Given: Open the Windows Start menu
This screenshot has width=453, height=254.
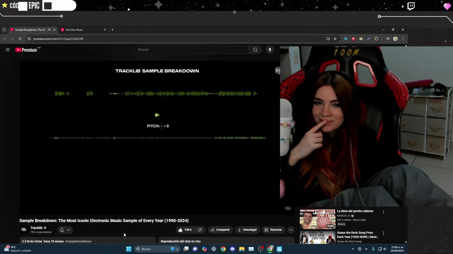Looking at the screenshot, I should click(128, 249).
